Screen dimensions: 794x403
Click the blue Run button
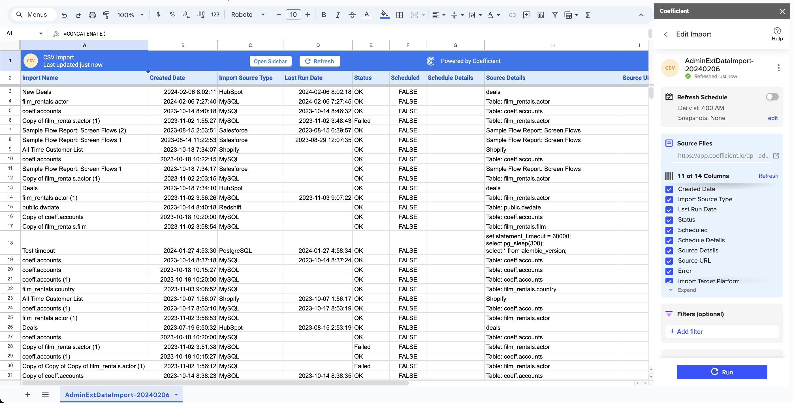(722, 372)
